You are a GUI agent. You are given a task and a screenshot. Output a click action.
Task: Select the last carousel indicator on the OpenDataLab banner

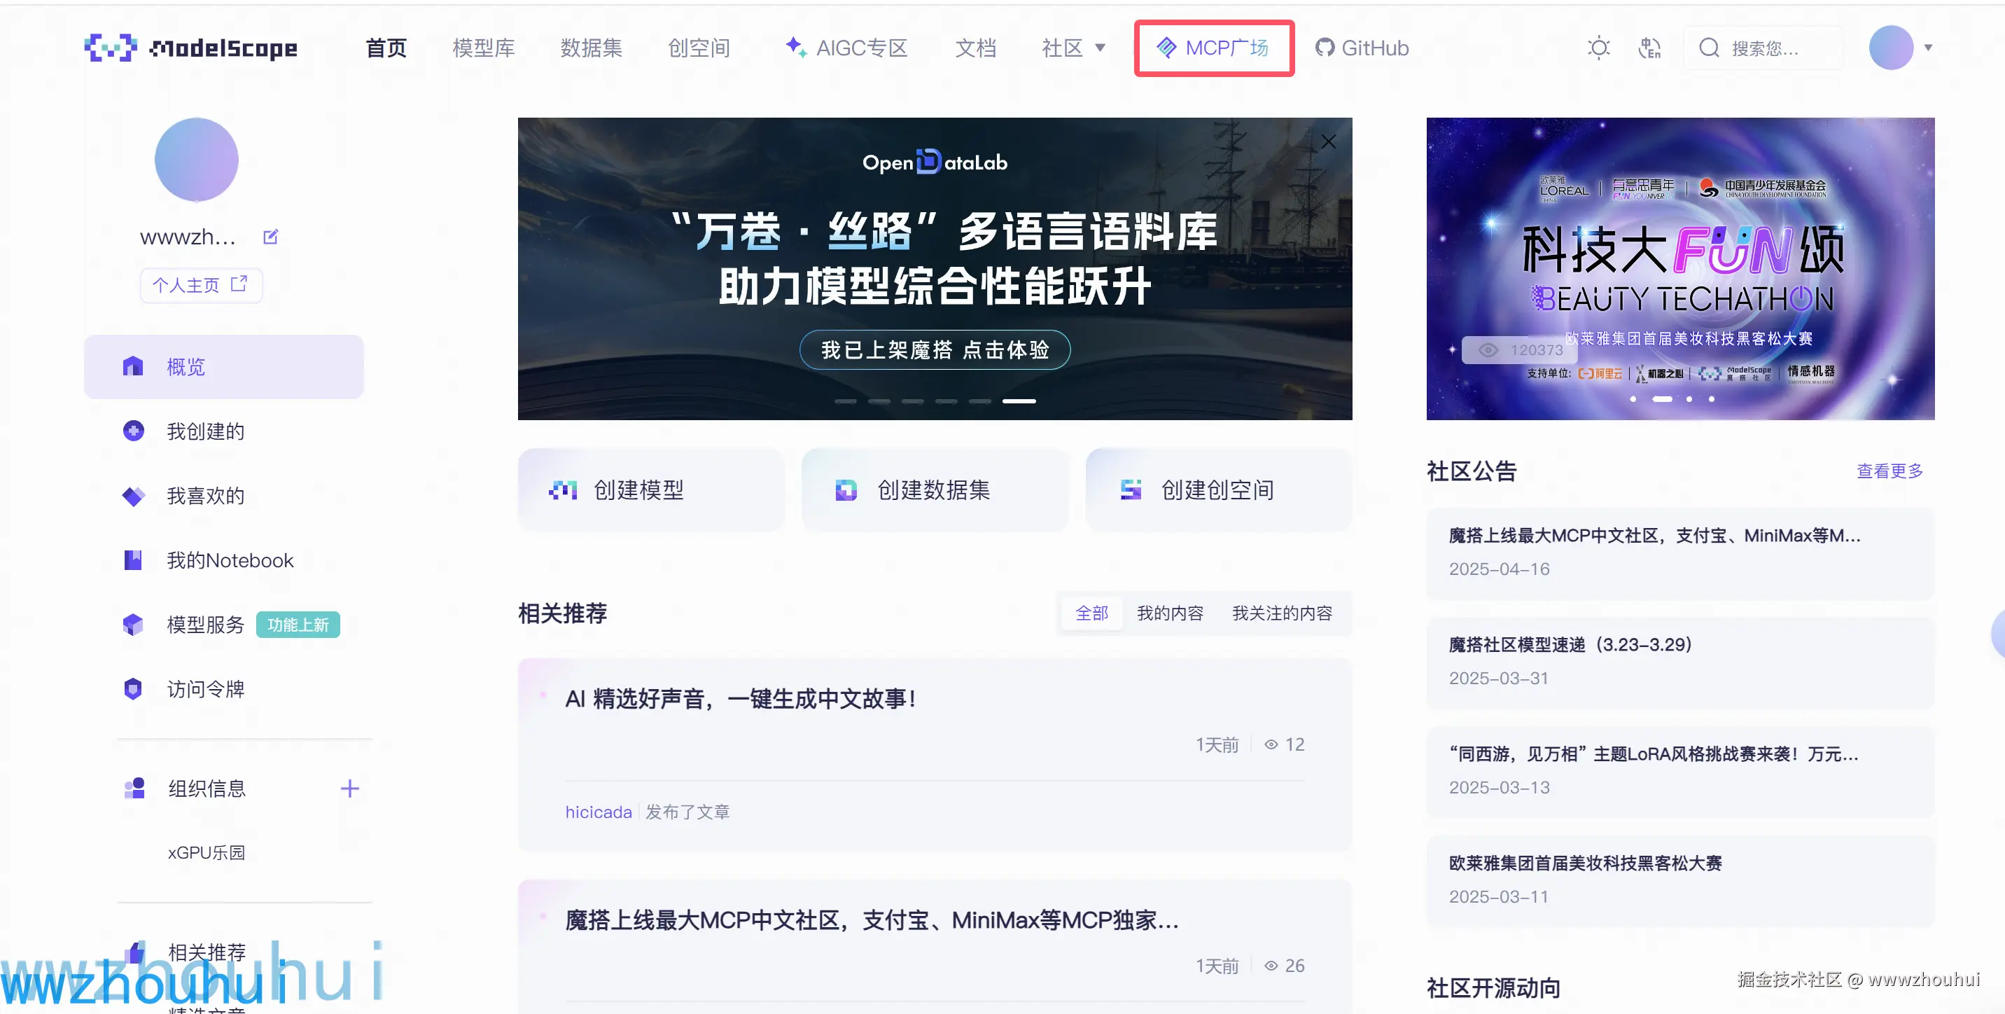tap(1018, 401)
